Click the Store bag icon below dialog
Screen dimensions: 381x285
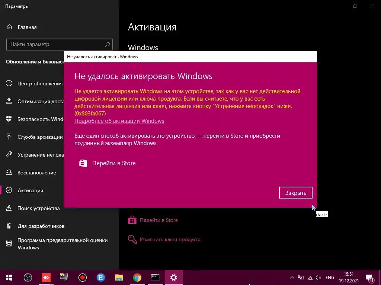click(132, 220)
